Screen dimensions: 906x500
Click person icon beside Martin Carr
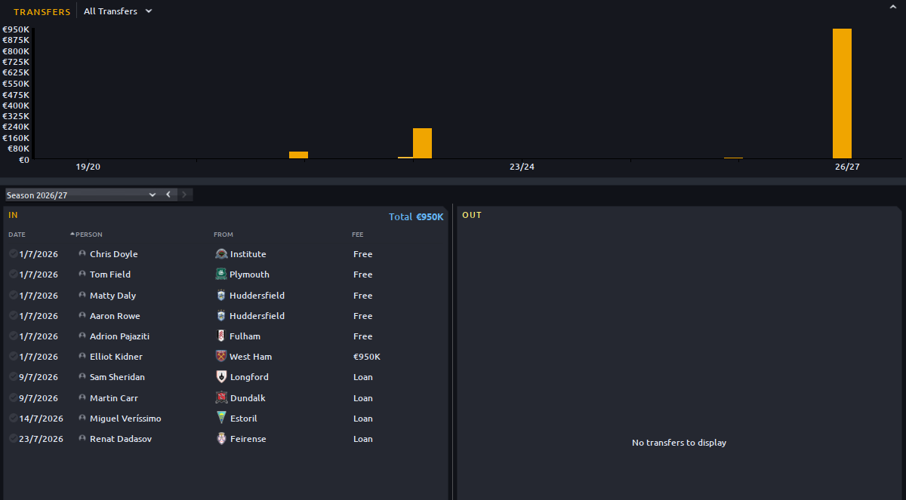(82, 398)
